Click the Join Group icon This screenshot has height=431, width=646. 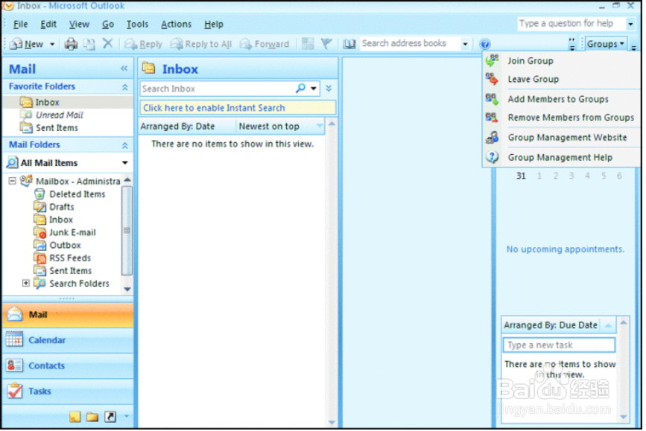pos(492,60)
